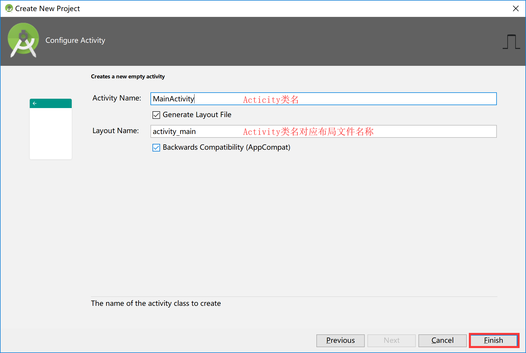Click the small Android icon in title bar
The image size is (526, 353).
[x=9, y=8]
